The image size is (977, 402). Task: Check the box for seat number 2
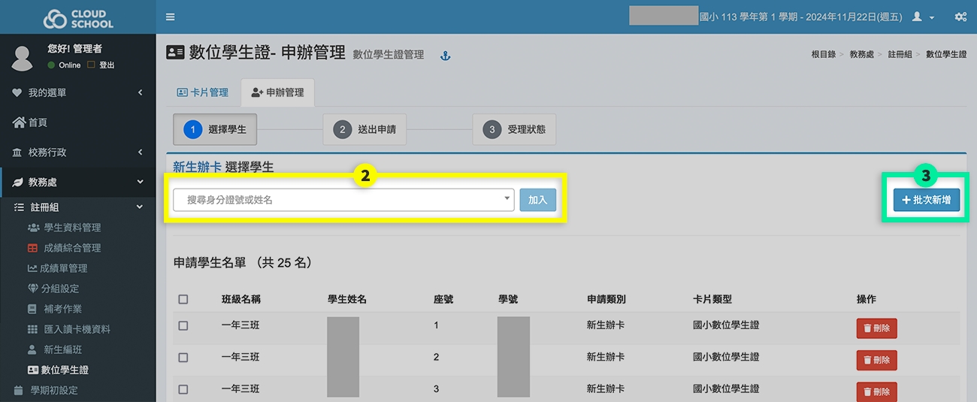pyautogui.click(x=183, y=358)
